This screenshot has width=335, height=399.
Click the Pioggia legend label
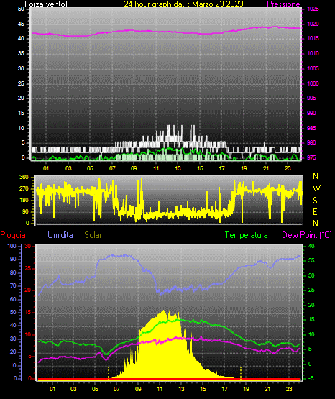[x=13, y=235]
